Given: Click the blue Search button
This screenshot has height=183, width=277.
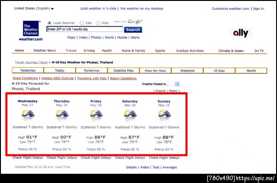Looking at the screenshot, I should click(133, 30).
